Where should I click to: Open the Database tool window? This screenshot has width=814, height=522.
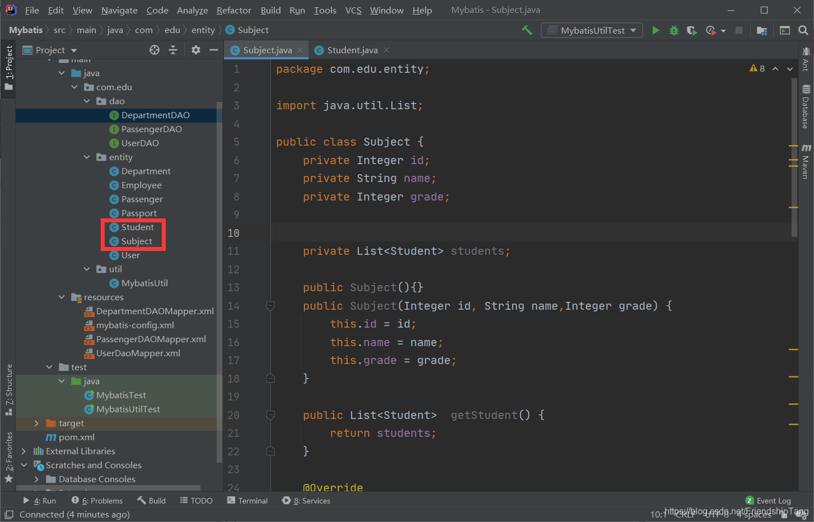point(806,106)
